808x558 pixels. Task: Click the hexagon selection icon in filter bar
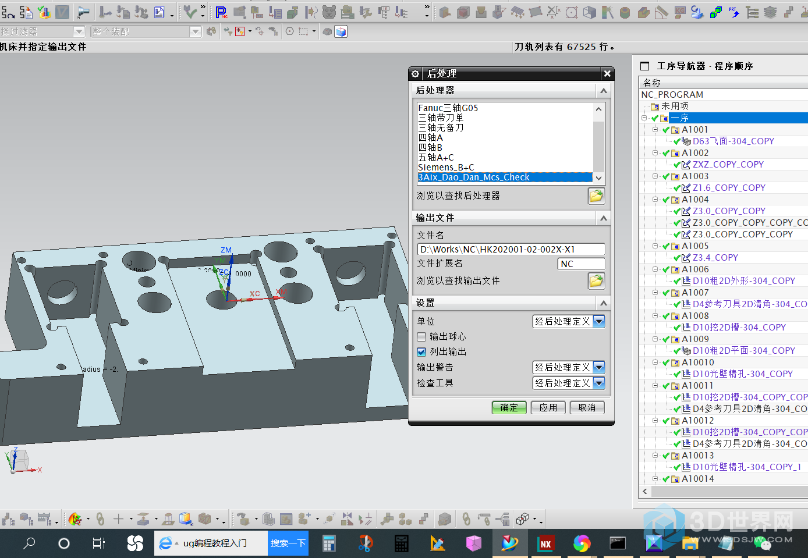[x=289, y=31]
